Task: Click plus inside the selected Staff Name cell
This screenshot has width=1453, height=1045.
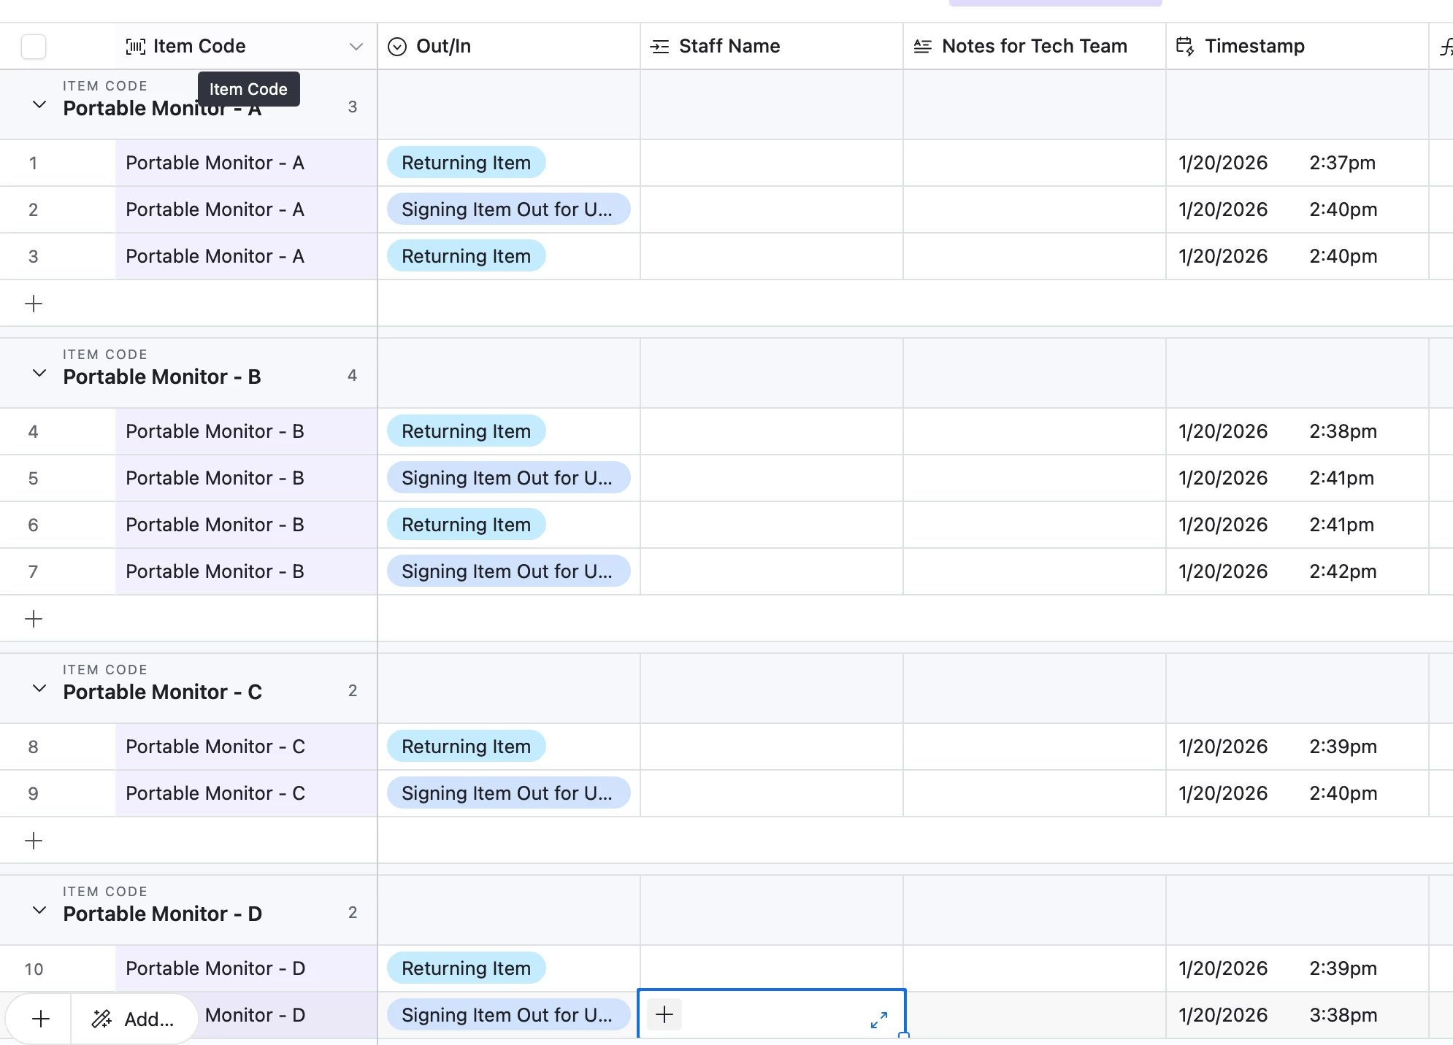Action: click(664, 1014)
